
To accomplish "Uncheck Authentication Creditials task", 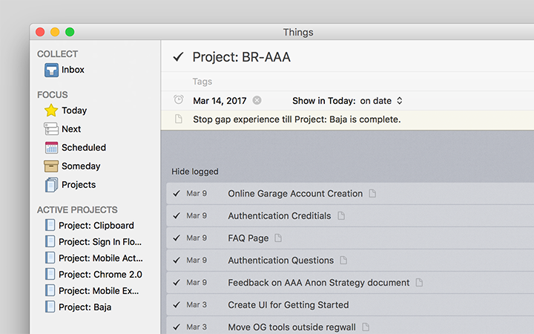I will tap(177, 216).
